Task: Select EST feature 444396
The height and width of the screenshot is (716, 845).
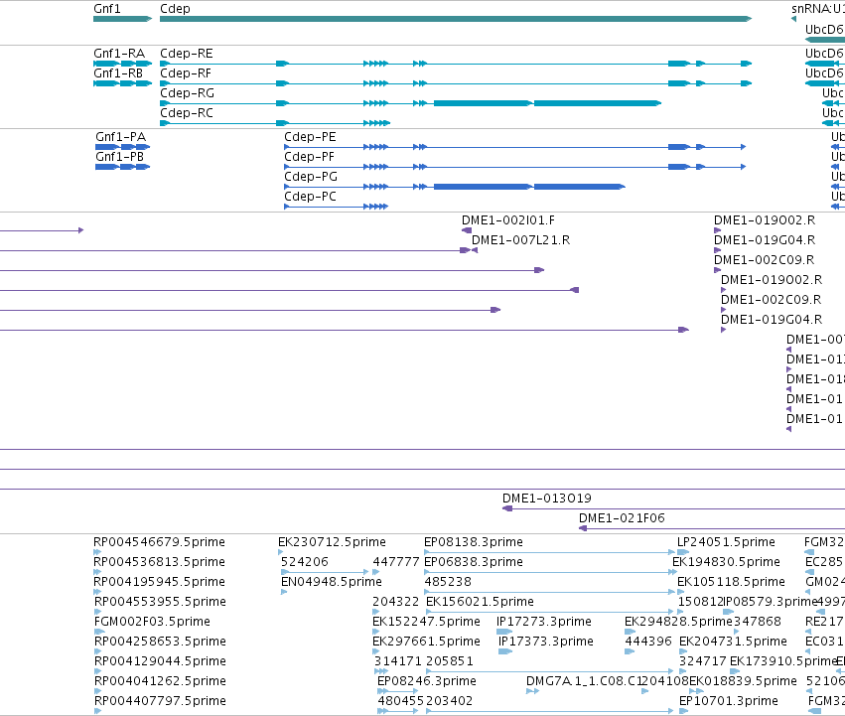Action: pos(648,642)
